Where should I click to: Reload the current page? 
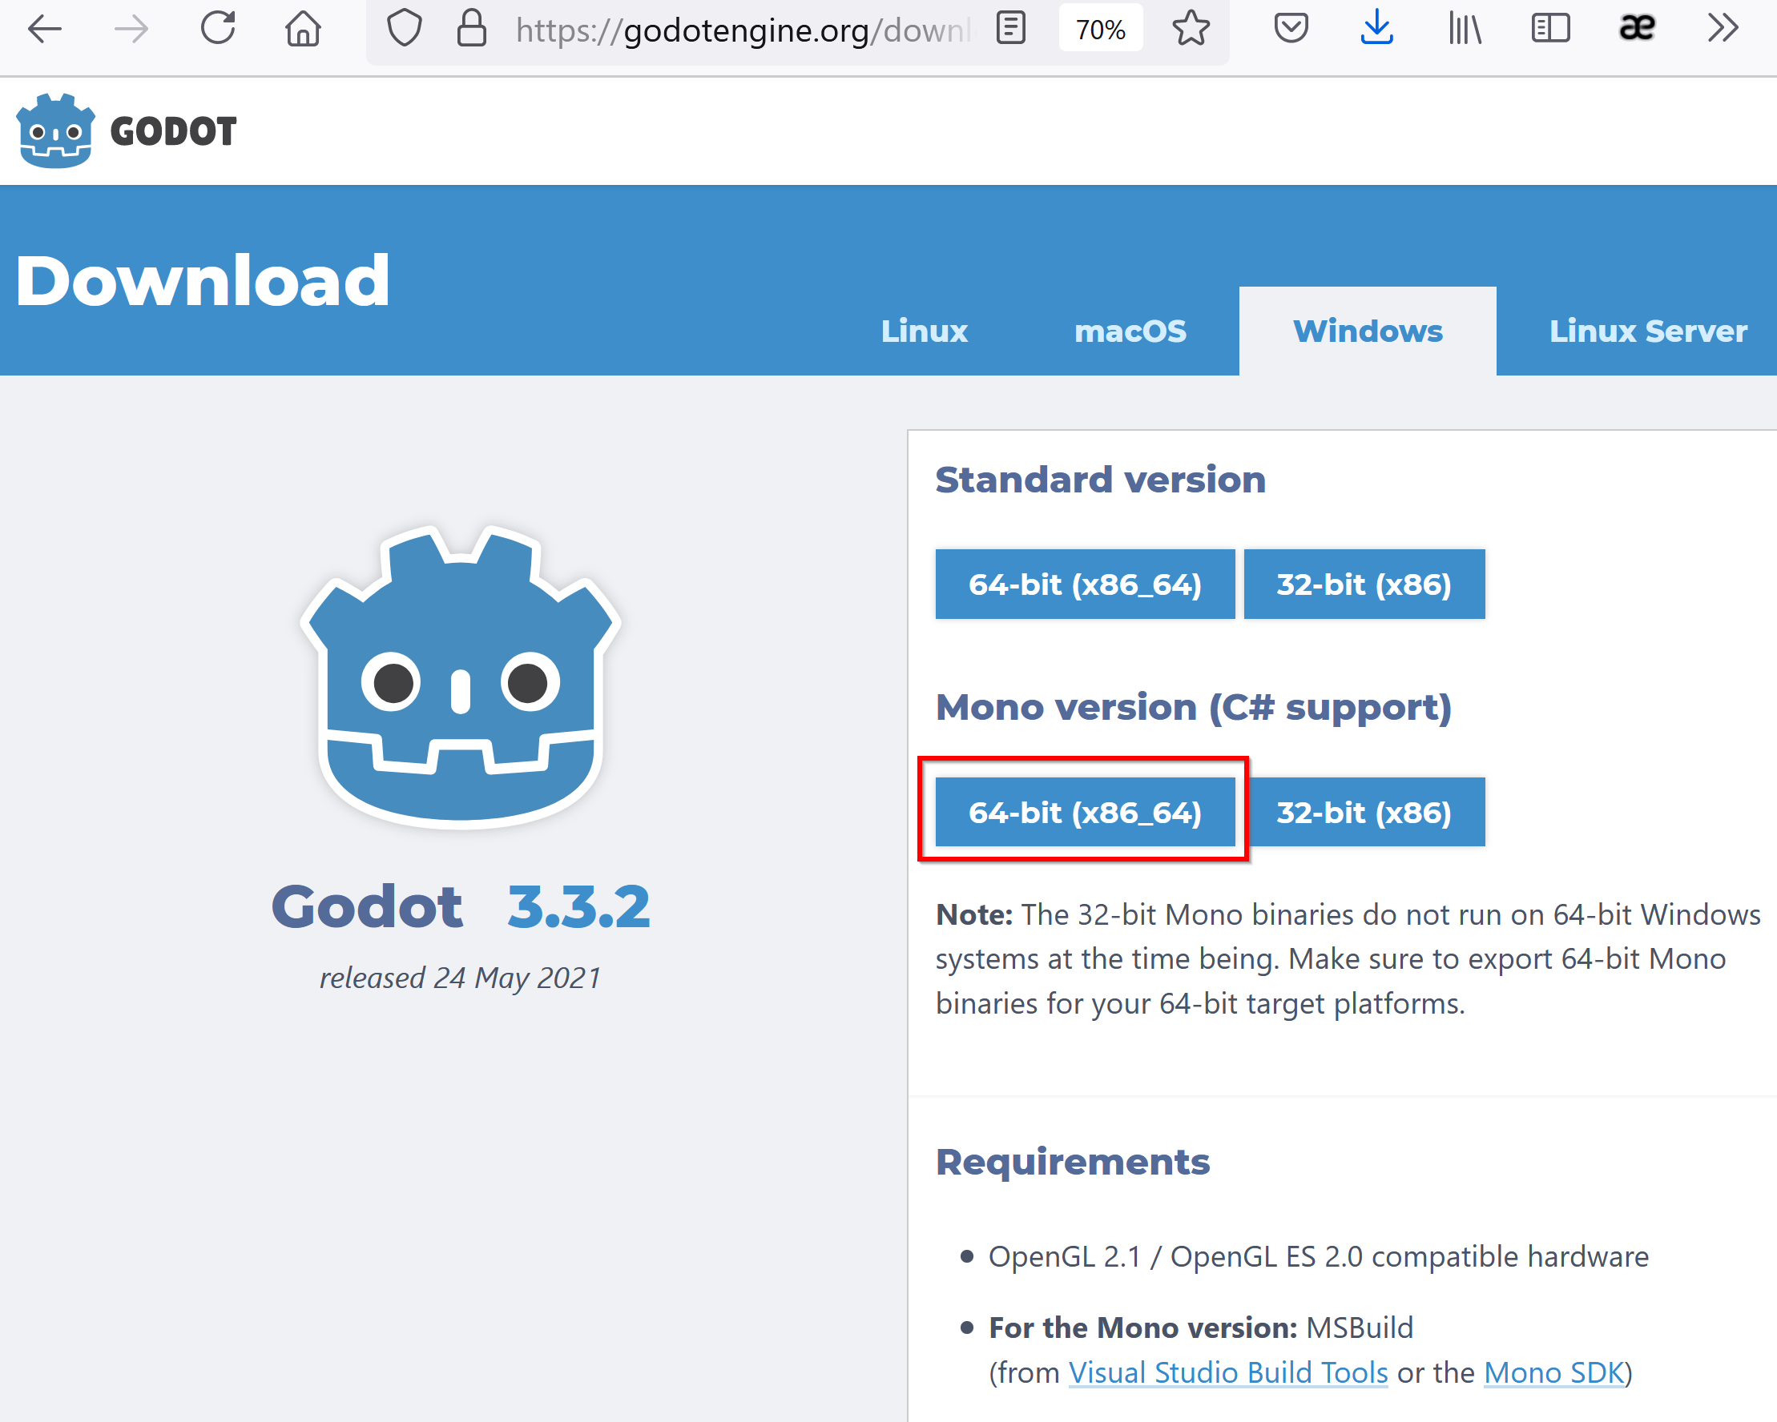point(219,29)
